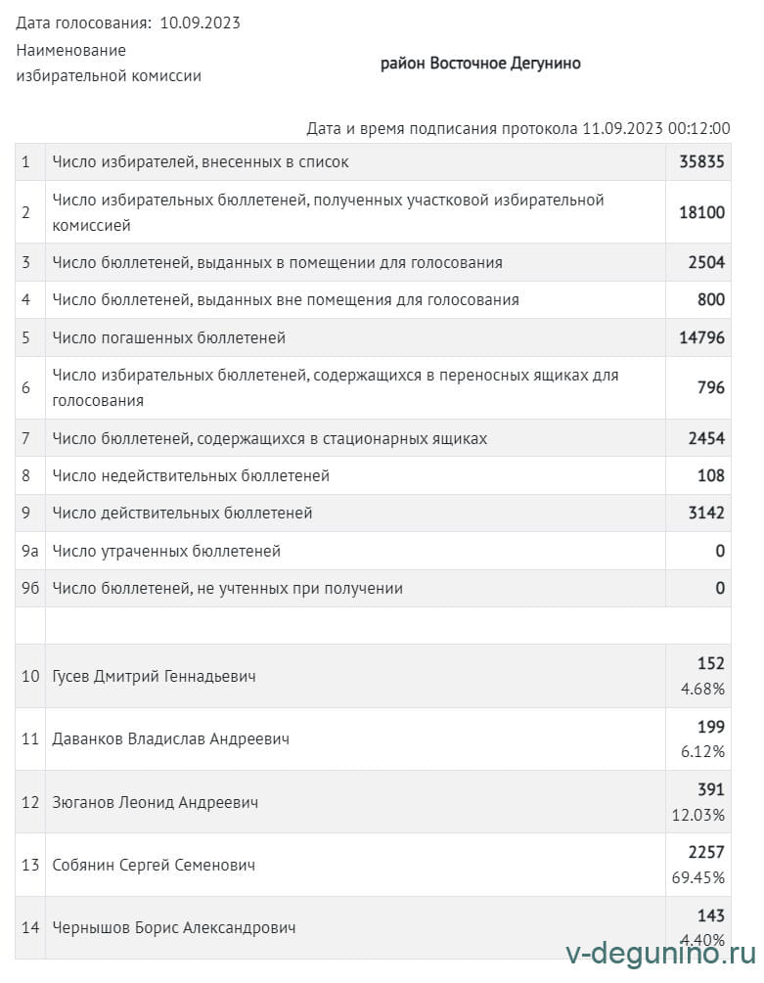Click the район Восточное Дегунино heading
This screenshot has width=764, height=983.
[x=480, y=64]
